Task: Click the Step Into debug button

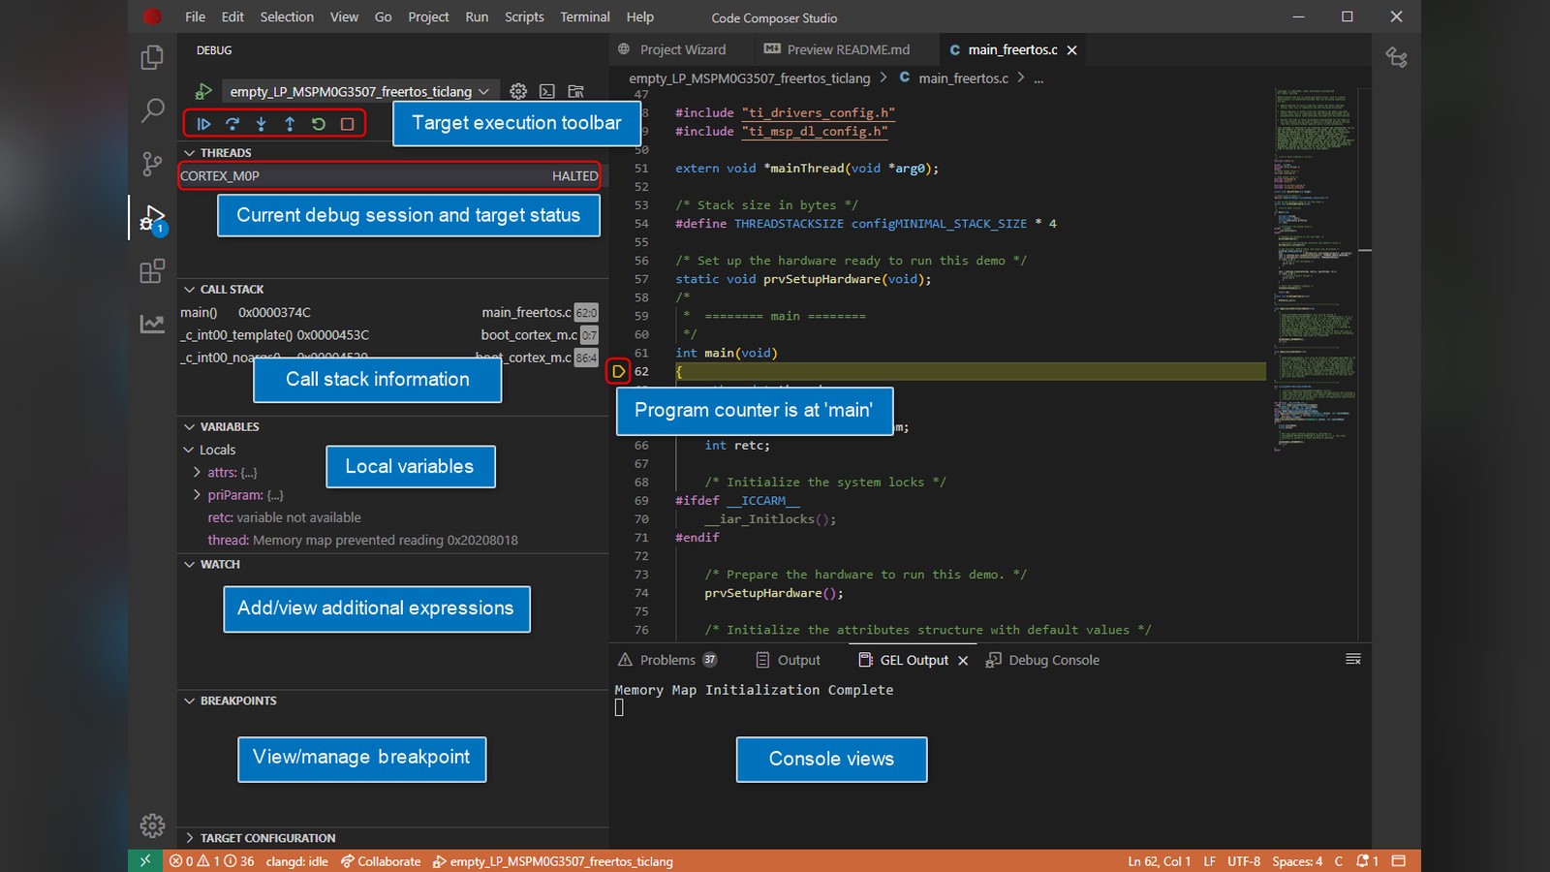Action: 261,124
